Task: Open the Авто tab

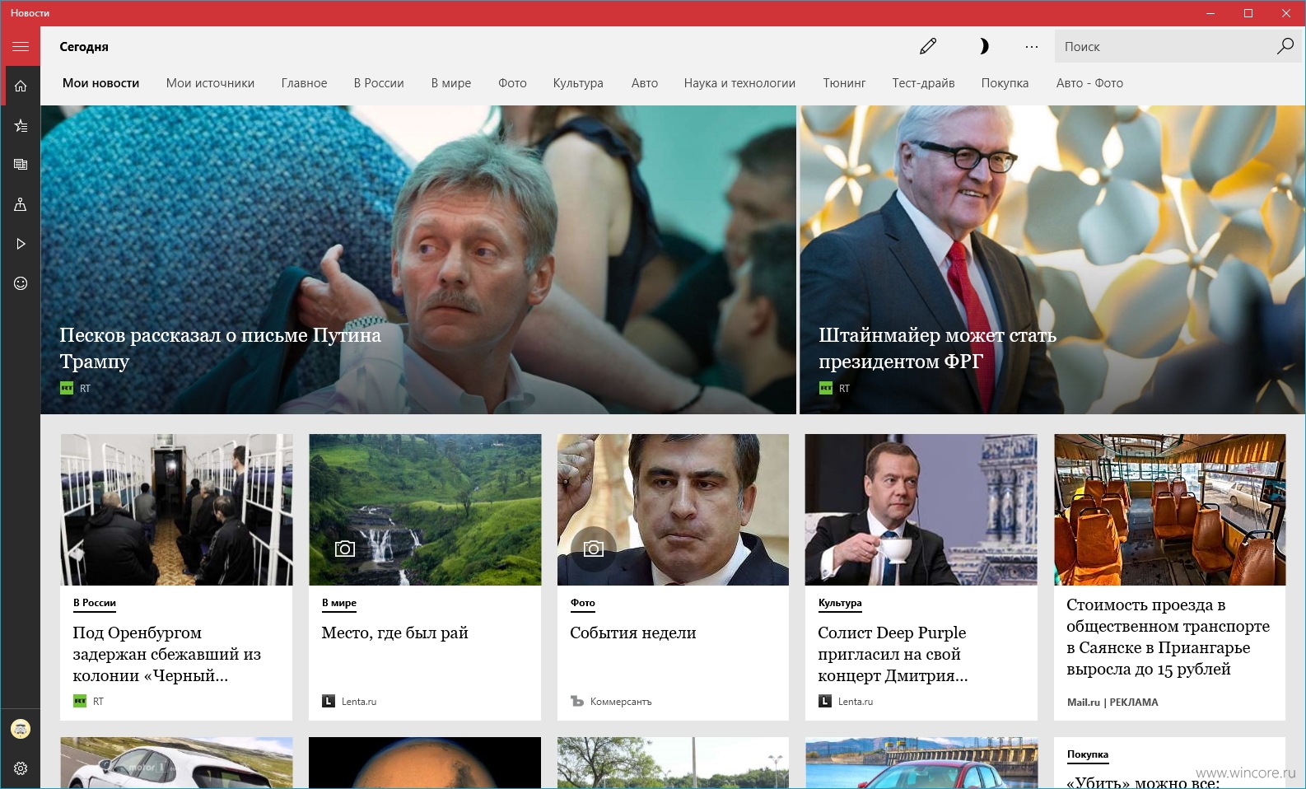Action: tap(645, 83)
